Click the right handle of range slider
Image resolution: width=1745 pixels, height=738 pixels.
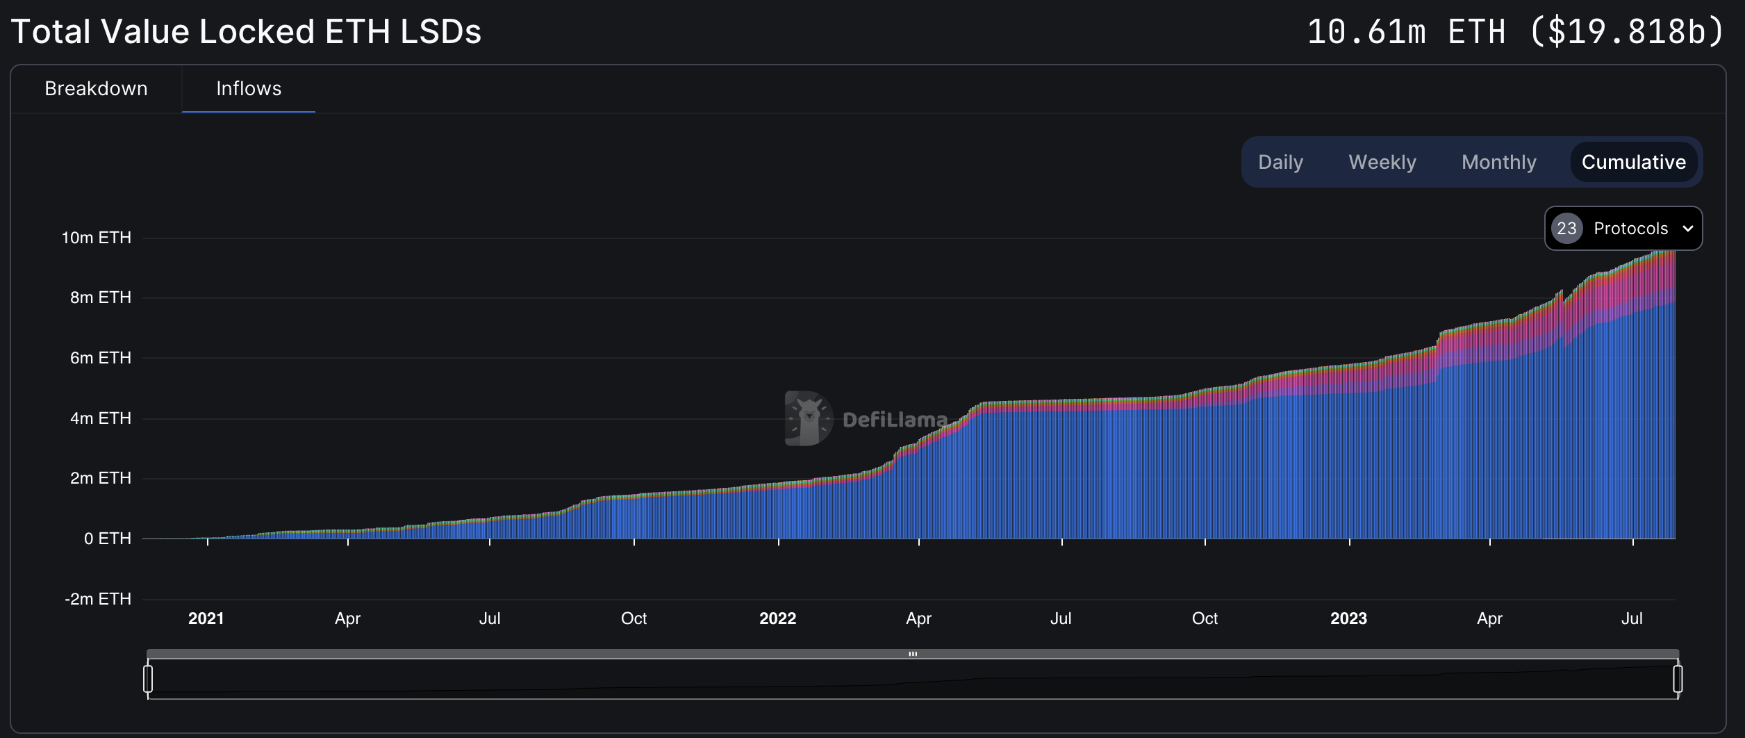pos(1678,679)
